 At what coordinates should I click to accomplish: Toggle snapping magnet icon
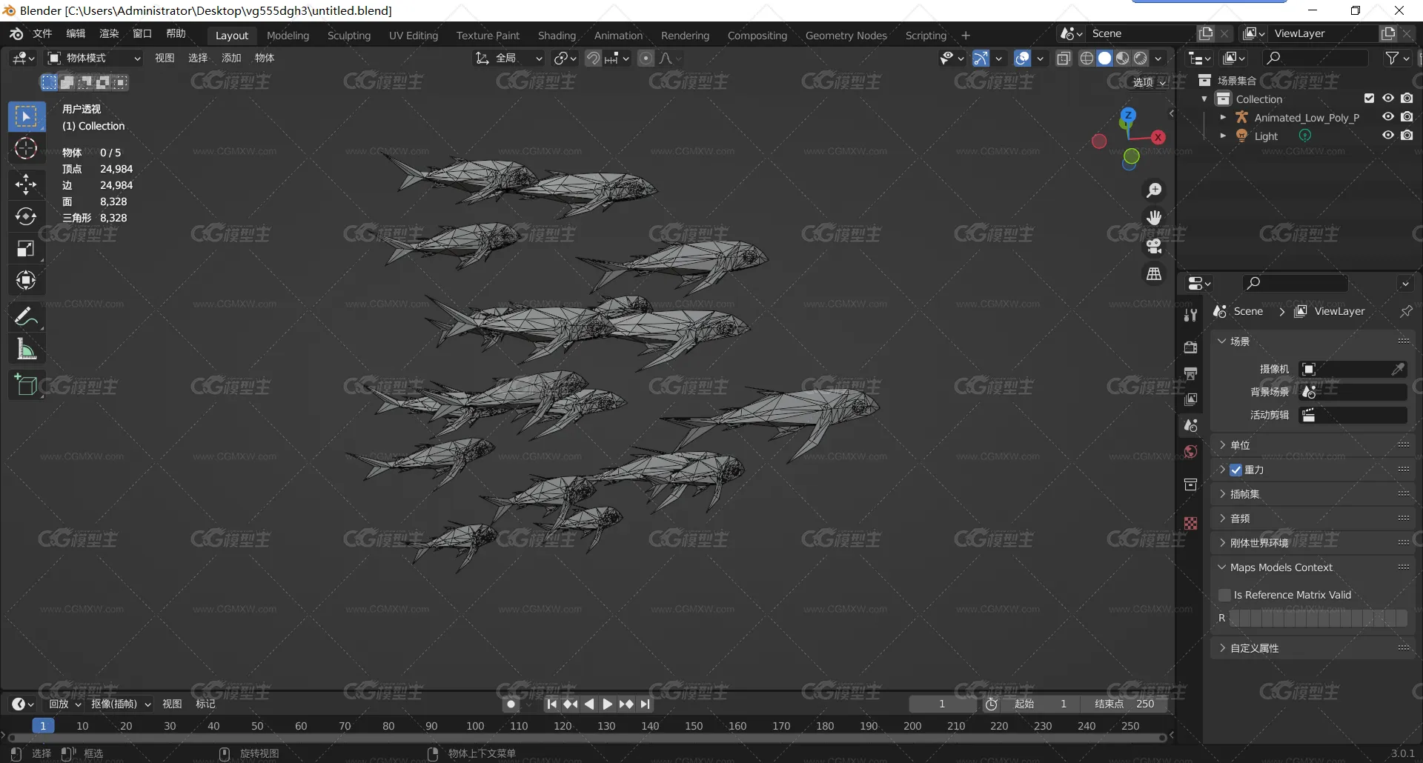[593, 58]
